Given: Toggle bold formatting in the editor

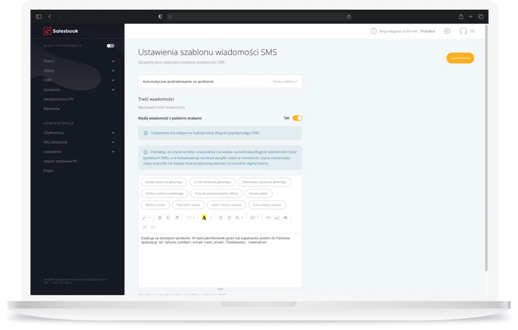Looking at the screenshot, I should [x=160, y=217].
